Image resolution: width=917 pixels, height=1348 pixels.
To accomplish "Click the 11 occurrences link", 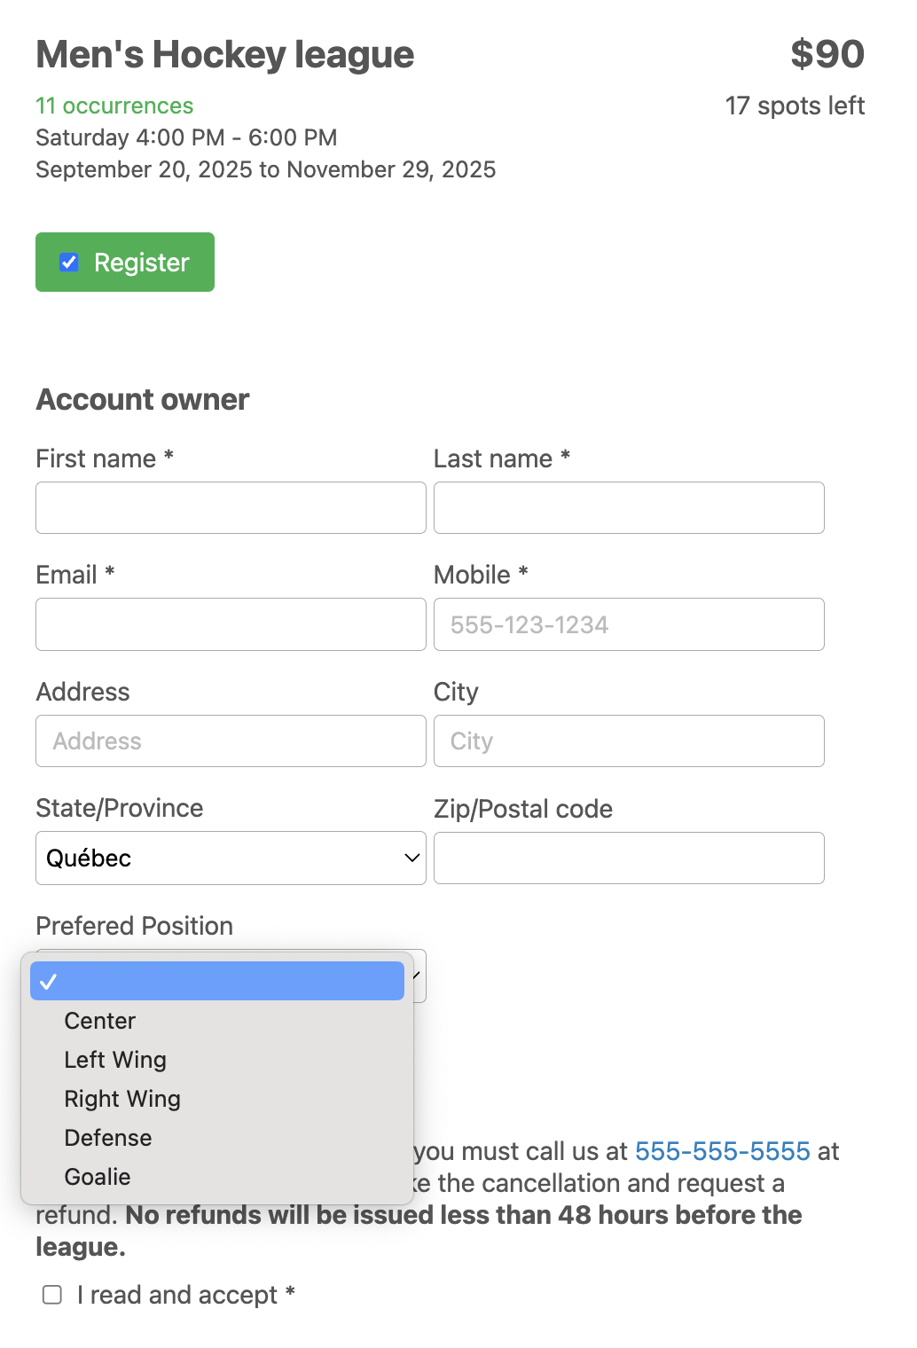I will coord(114,106).
